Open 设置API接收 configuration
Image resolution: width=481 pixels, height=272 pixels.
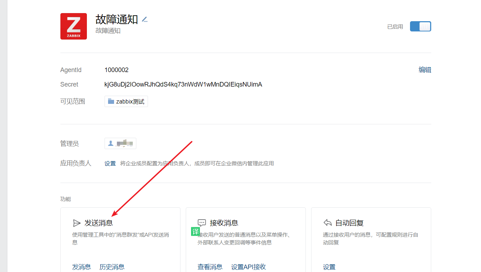[249, 267]
